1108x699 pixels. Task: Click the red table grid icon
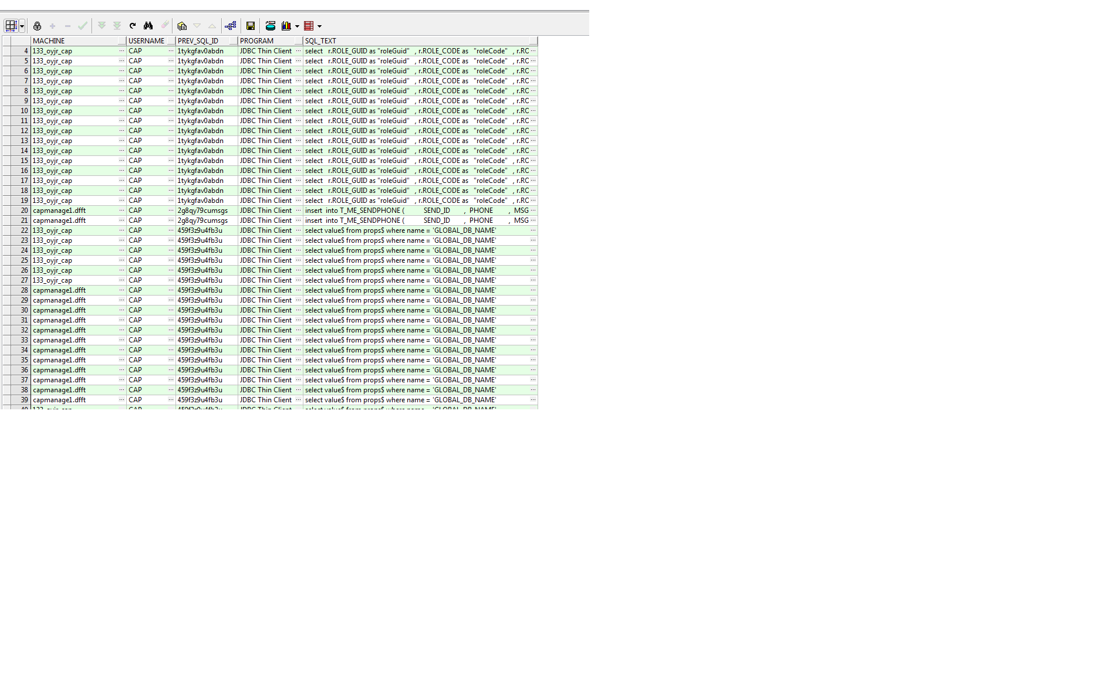tap(309, 26)
